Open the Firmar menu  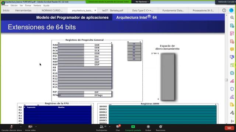28,5
